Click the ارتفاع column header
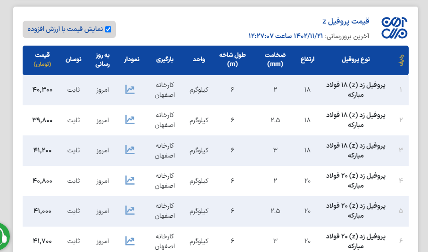The height and width of the screenshot is (252, 428). coord(307,60)
